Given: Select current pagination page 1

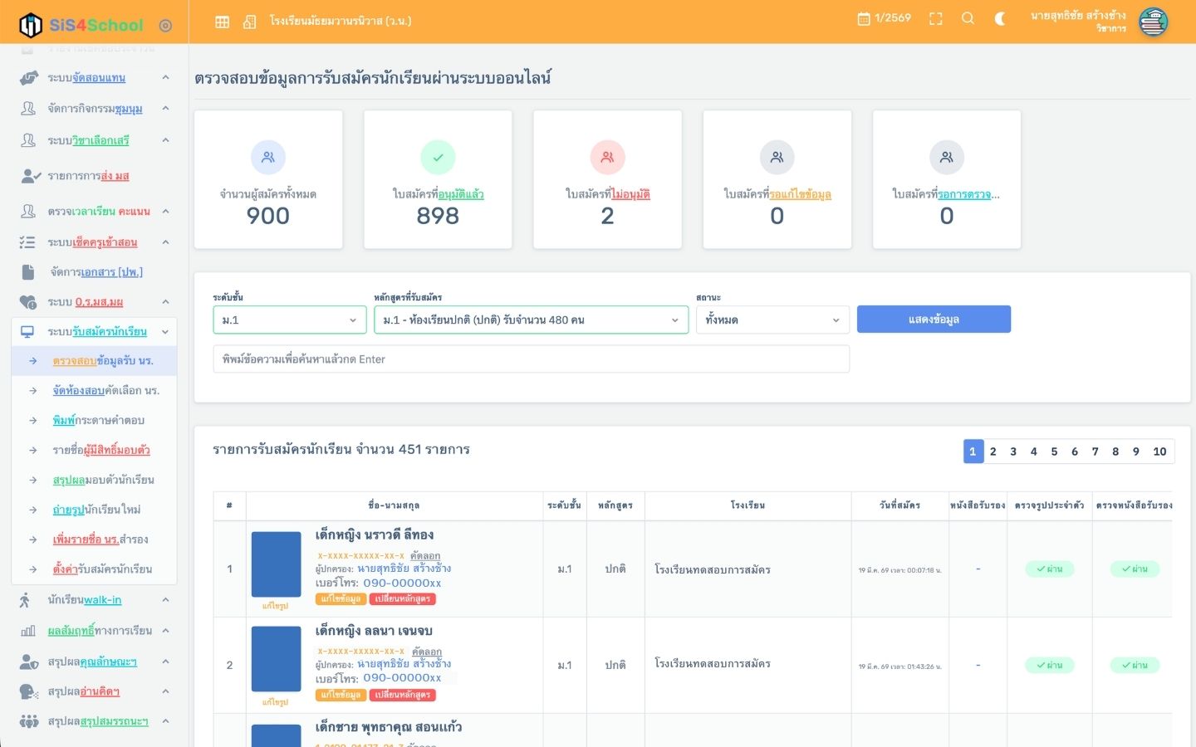Looking at the screenshot, I should tap(973, 451).
